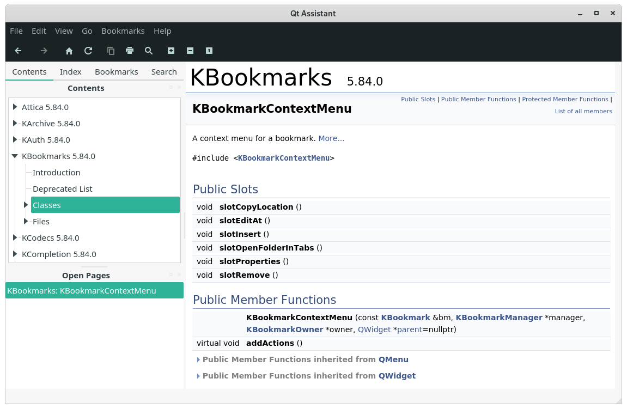Click the Back arrow toolbar icon
Viewport: 627px width, 409px height.
[18, 51]
